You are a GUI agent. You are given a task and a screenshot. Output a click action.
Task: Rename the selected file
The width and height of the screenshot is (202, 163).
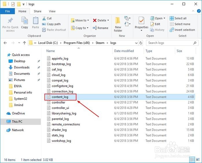tap(100, 28)
